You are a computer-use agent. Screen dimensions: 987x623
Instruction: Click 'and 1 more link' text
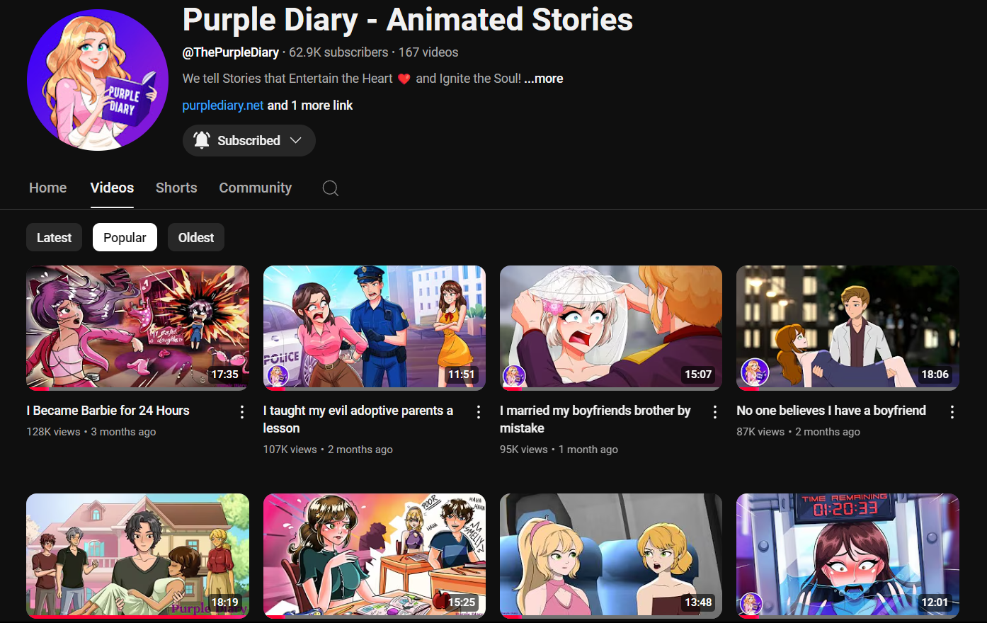310,105
